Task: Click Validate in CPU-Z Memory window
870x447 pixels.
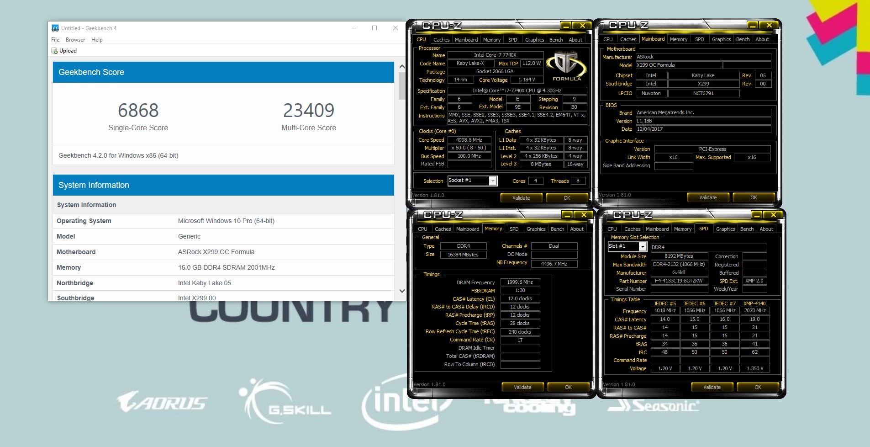Action: coord(522,387)
